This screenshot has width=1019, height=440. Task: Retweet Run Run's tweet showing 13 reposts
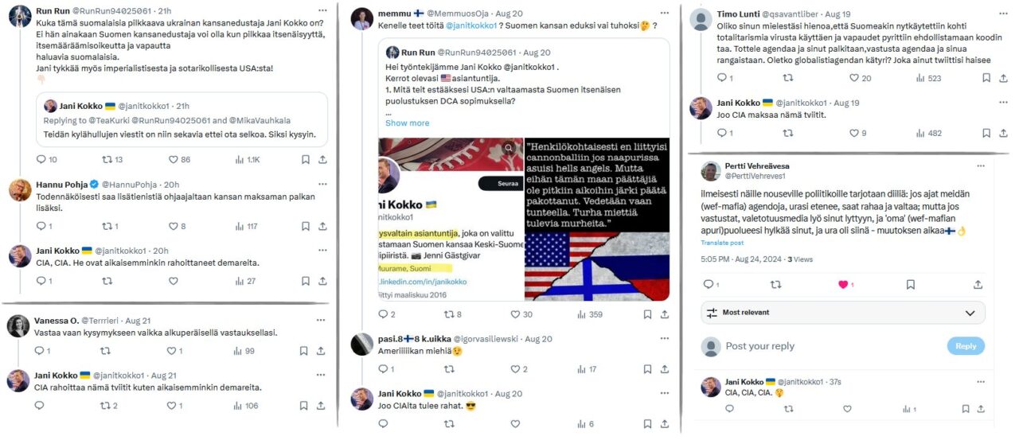coord(112,160)
